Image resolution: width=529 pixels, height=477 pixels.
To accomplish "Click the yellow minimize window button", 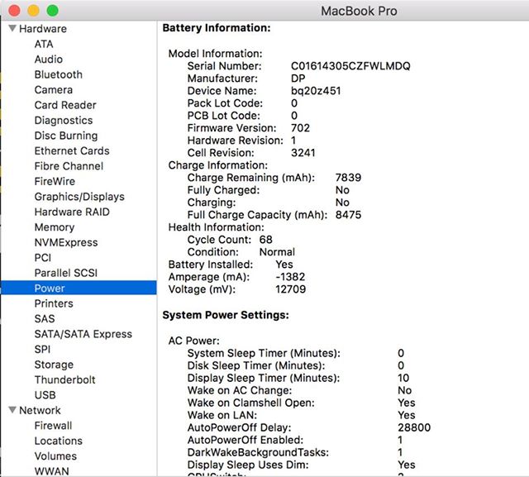I will click(33, 11).
